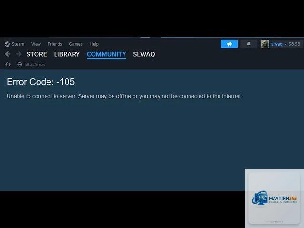Open the View menu
Viewport: 304px width, 228px height.
pyautogui.click(x=36, y=44)
